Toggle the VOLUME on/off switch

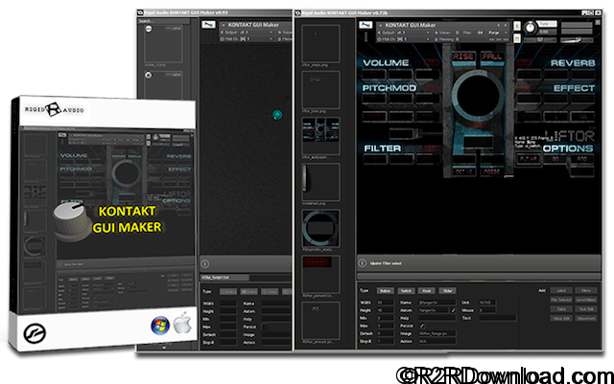pos(431,63)
